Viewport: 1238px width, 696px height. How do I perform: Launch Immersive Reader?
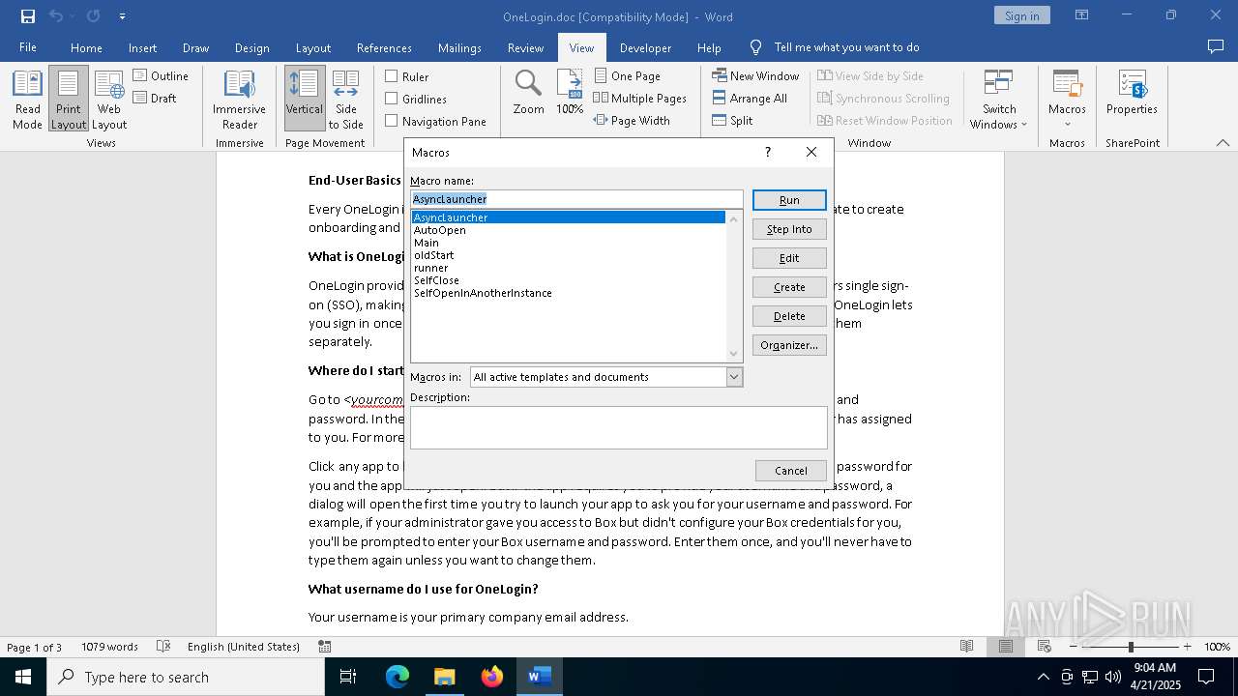(x=239, y=100)
